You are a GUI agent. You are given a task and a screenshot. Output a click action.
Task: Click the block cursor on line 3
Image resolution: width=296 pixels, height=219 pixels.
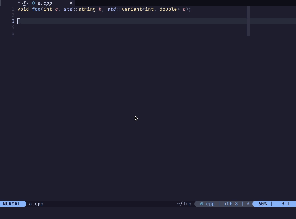(19, 21)
